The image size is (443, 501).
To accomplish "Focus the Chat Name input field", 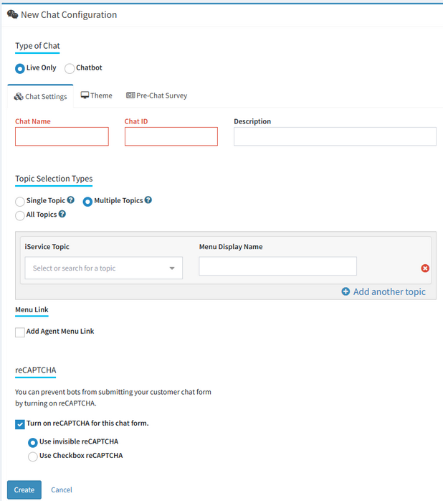I will (62, 136).
